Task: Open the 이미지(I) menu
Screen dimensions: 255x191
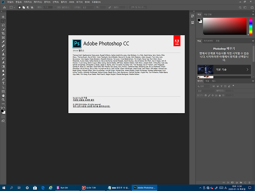Action: pos(28,2)
